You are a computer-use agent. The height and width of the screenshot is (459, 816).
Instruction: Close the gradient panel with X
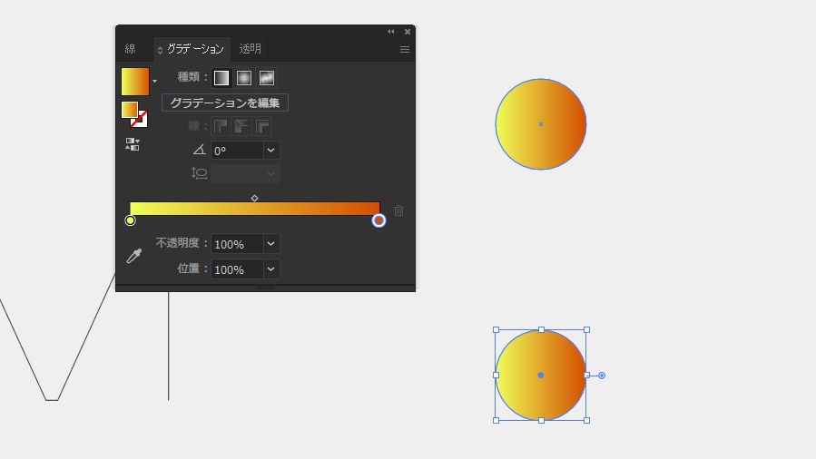[408, 32]
